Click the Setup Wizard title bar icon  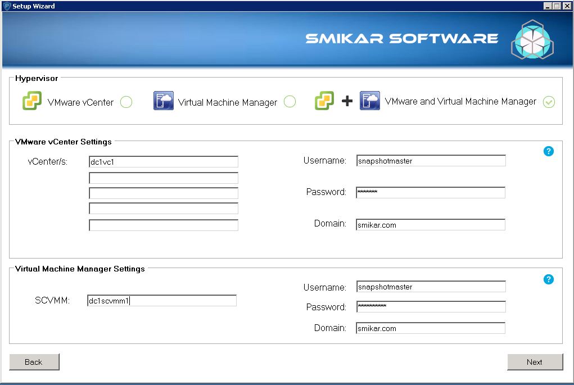pyautogui.click(x=7, y=6)
